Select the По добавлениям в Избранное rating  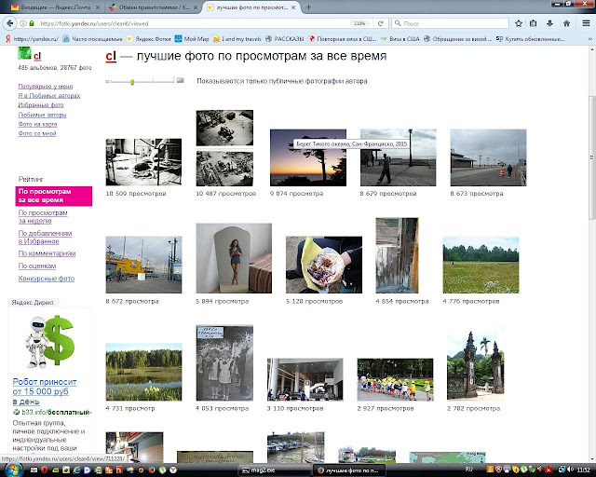click(x=45, y=238)
